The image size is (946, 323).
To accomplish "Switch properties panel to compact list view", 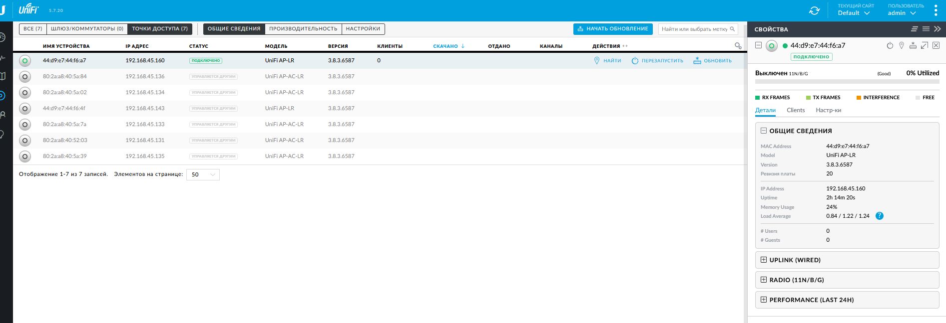I will (915, 29).
